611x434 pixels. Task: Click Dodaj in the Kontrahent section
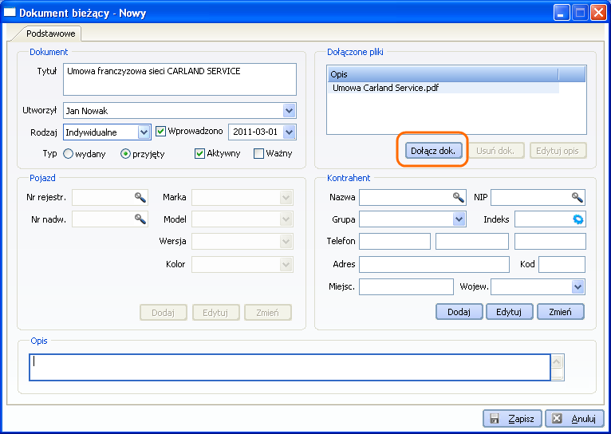(x=459, y=312)
